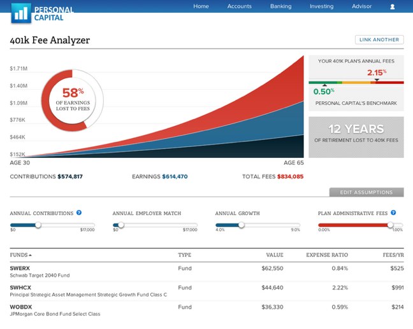Click the green 0.50% benchmark marker

click(x=325, y=85)
